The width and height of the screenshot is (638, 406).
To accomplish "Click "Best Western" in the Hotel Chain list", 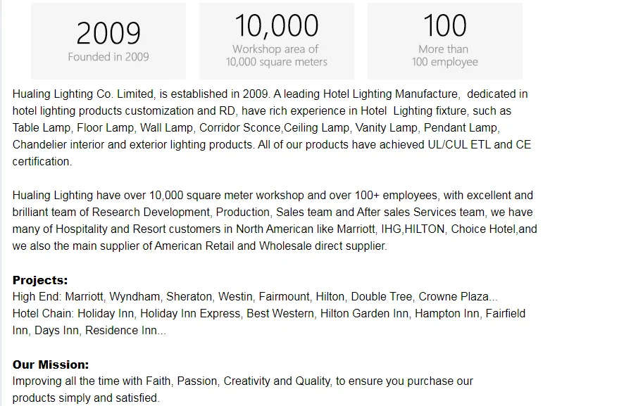I will pyautogui.click(x=280, y=314).
